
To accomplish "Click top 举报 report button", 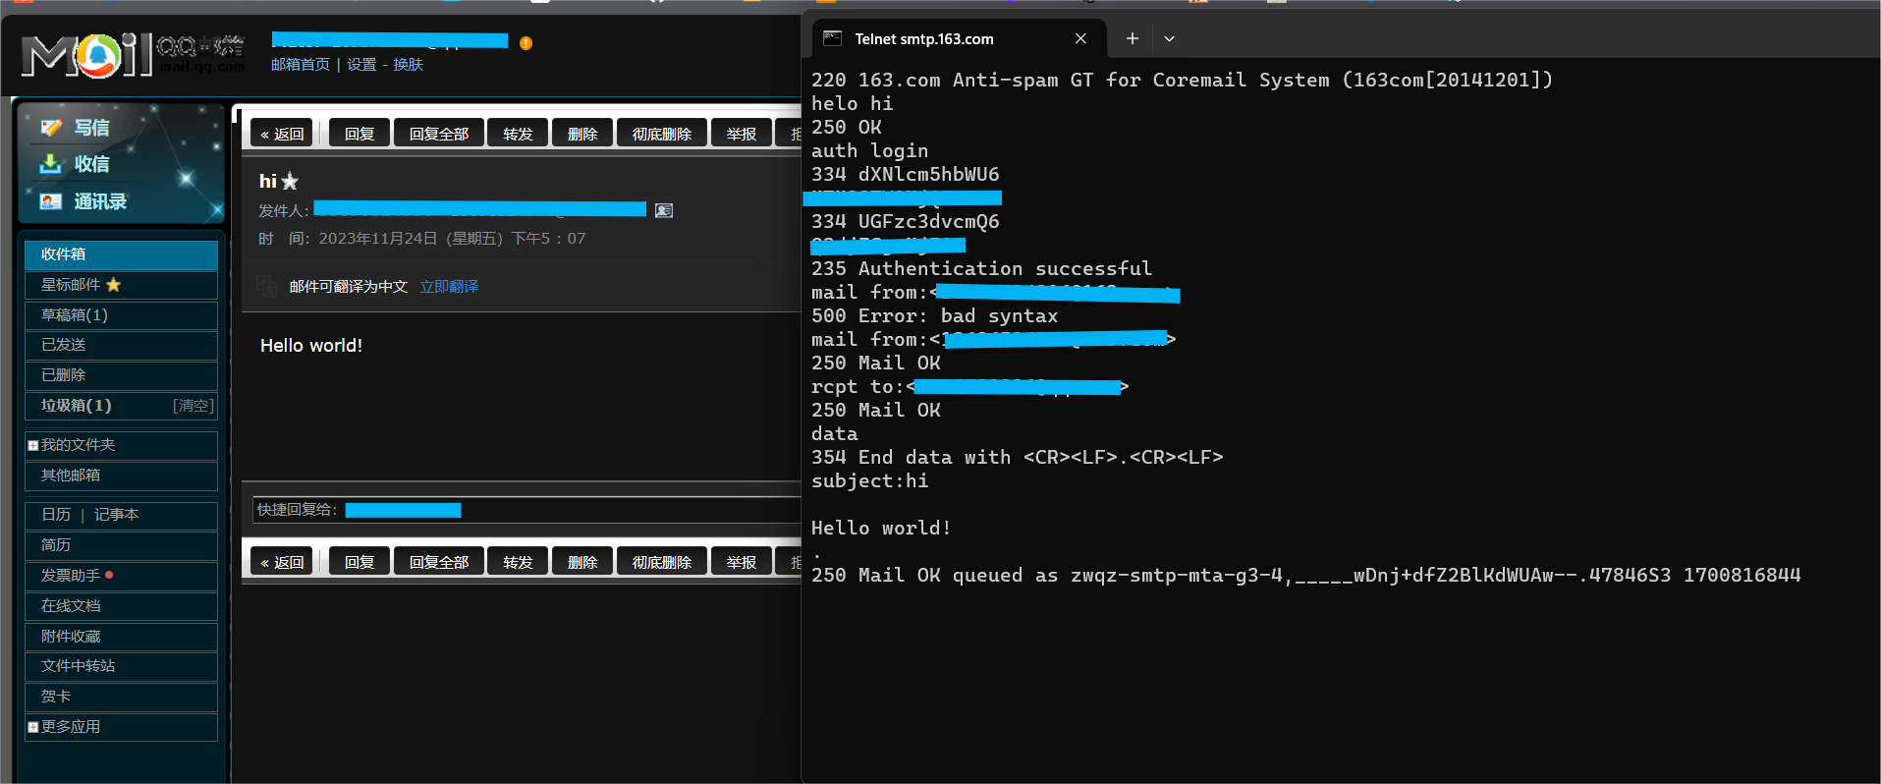I will 742,134.
